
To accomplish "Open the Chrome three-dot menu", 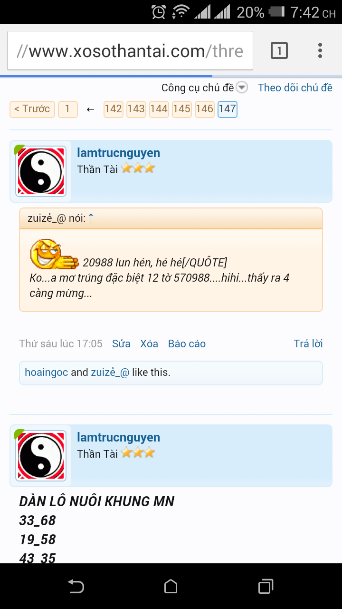I will 320,50.
